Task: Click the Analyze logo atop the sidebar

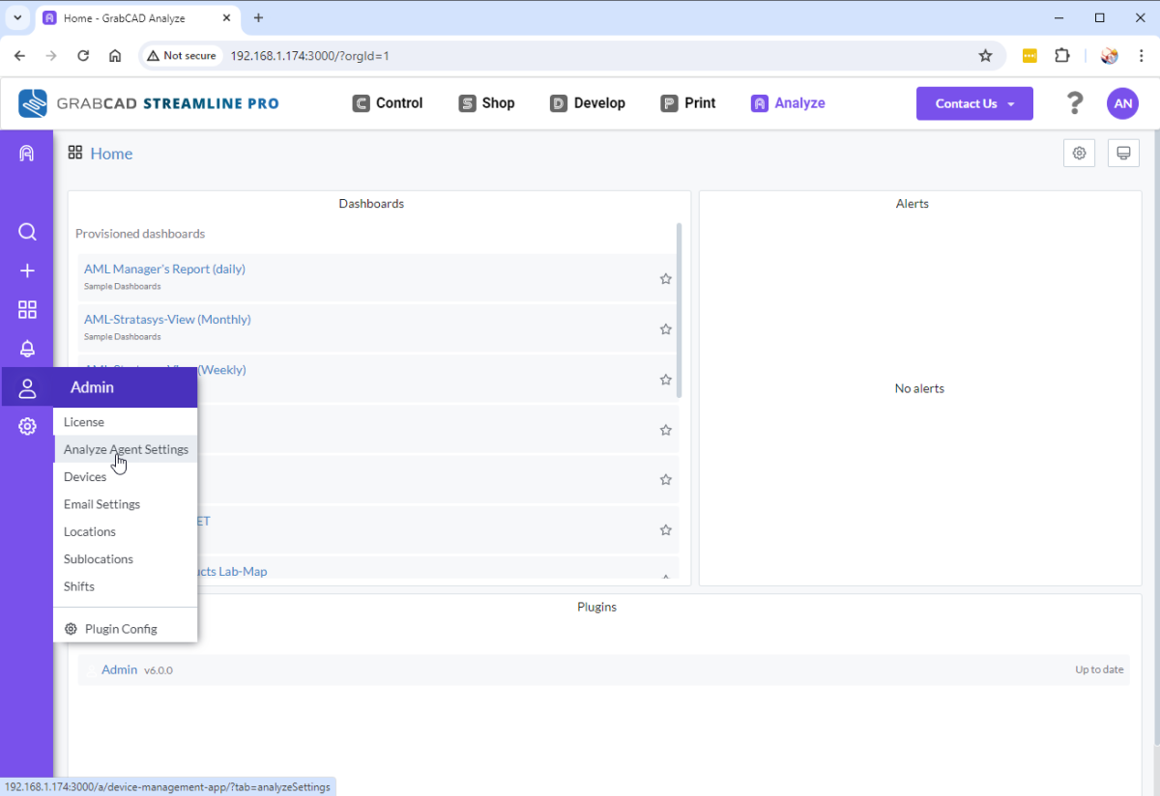Action: (x=27, y=154)
